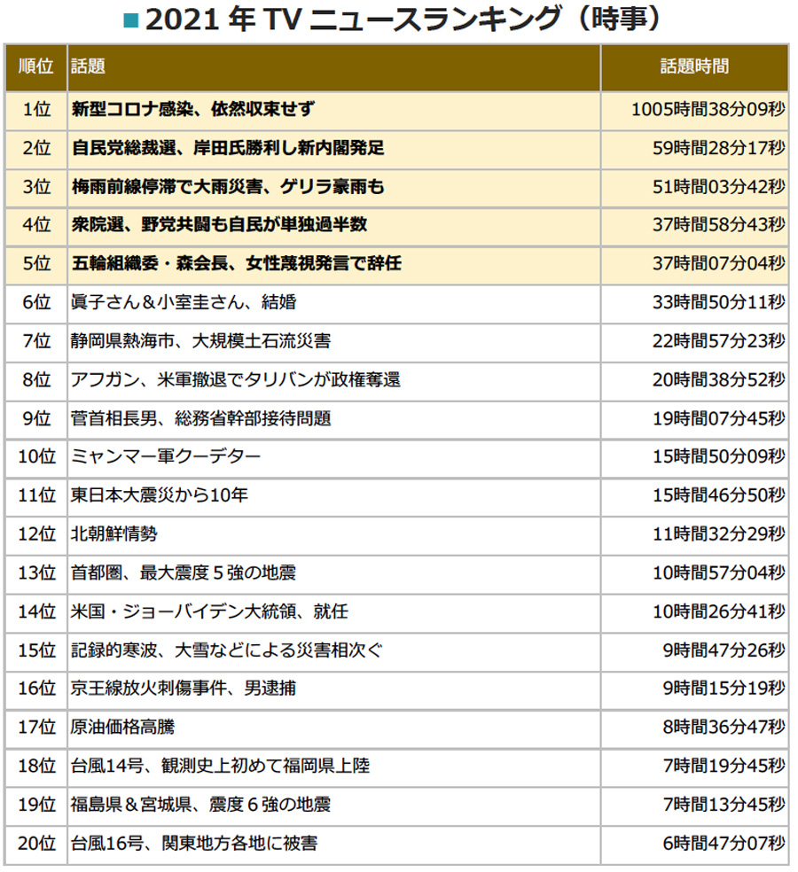
Task: Select the 原油価格高騰 topic
Action: 123,728
